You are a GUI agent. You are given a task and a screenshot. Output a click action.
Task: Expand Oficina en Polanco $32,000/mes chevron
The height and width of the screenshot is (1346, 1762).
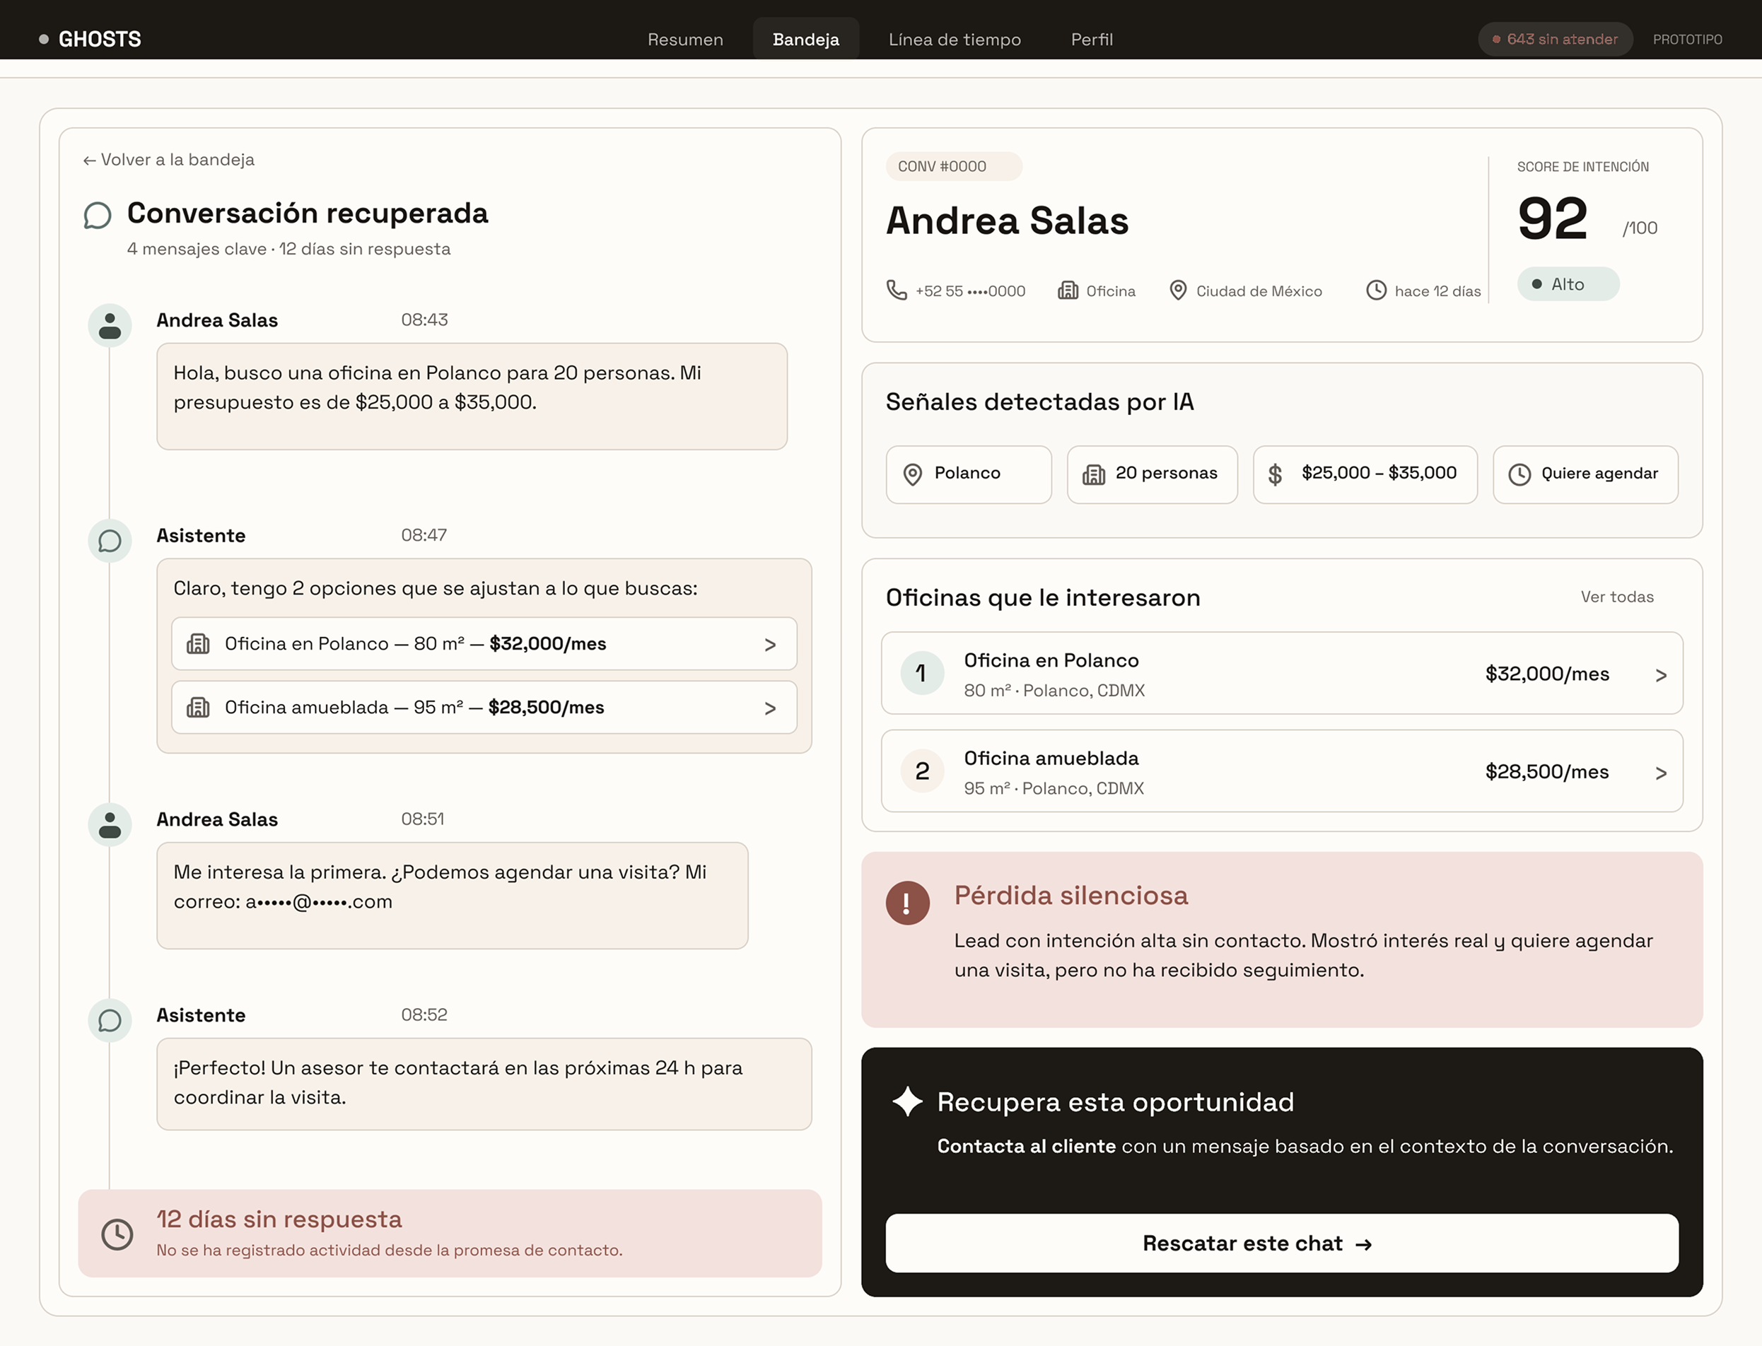click(1661, 675)
